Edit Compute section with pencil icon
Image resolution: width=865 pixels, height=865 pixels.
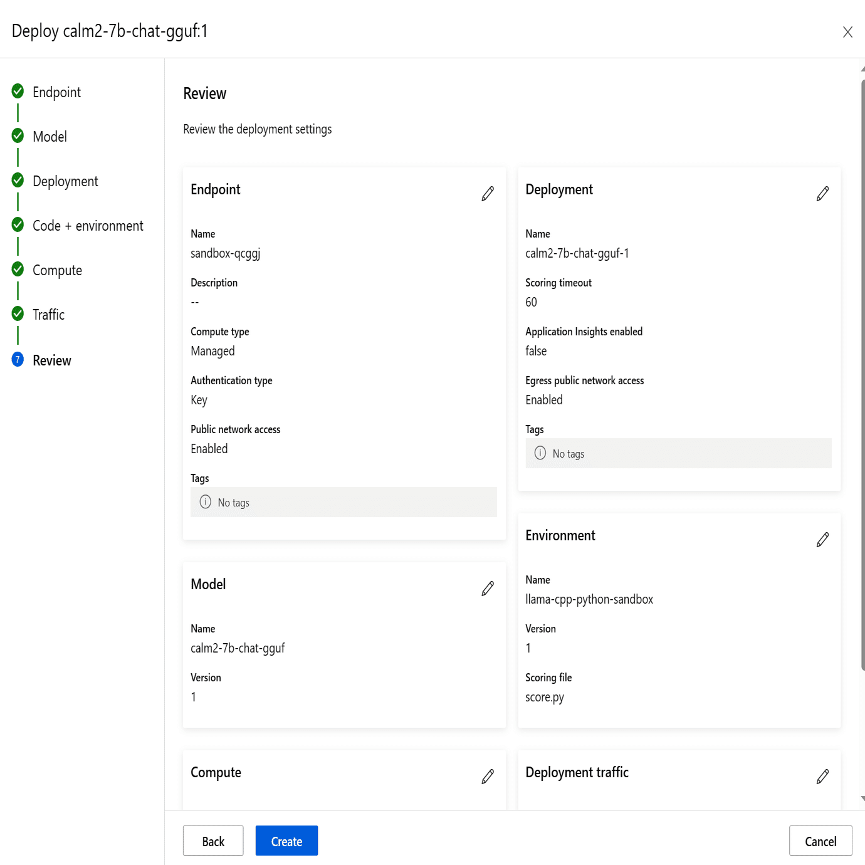pos(488,777)
